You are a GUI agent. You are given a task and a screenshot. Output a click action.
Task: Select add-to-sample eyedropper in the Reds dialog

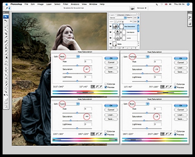pos(97,87)
